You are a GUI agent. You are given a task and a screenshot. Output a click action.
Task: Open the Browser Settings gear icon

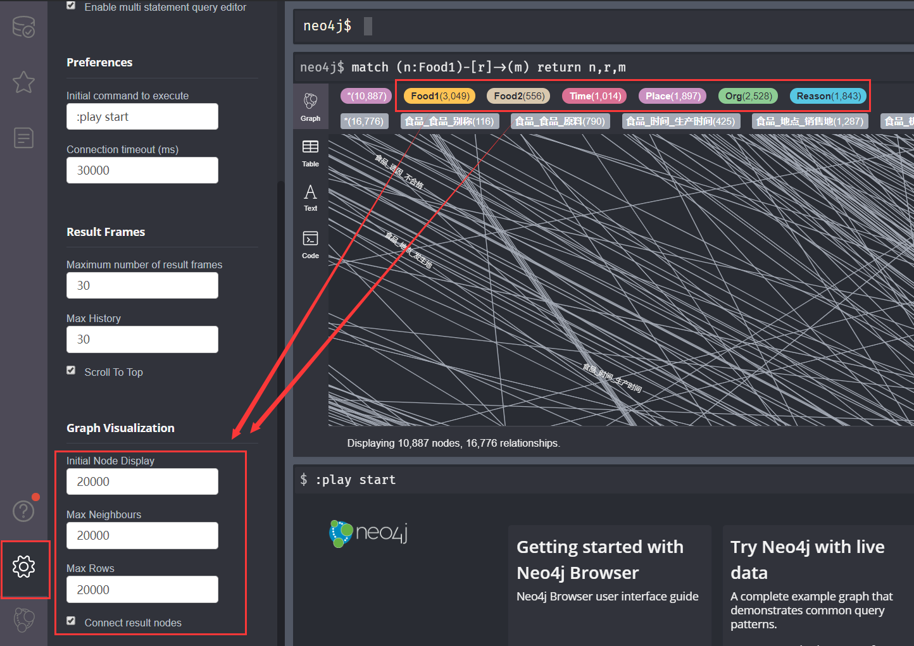tap(23, 566)
